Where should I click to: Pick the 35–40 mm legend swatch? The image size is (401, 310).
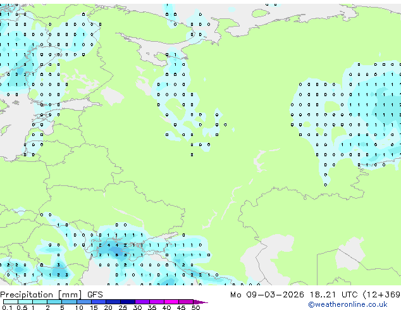pos(156,302)
